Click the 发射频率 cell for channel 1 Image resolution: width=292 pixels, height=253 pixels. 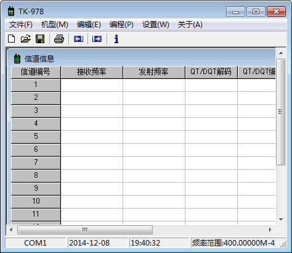[154, 85]
